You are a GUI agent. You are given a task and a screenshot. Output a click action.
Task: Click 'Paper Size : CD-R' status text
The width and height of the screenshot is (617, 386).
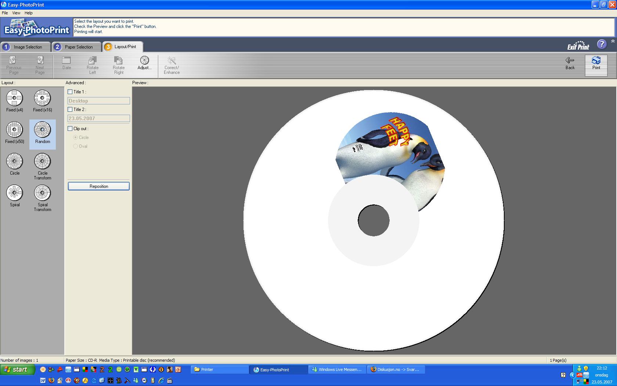[82, 360]
